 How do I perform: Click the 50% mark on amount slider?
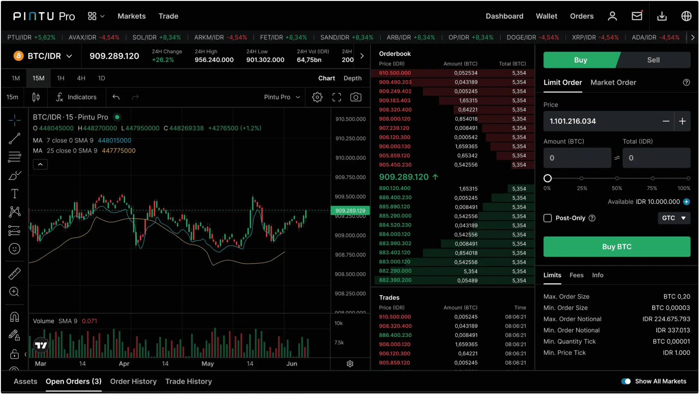coord(617,178)
